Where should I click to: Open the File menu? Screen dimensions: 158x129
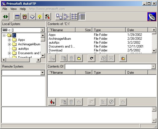coord(5,9)
